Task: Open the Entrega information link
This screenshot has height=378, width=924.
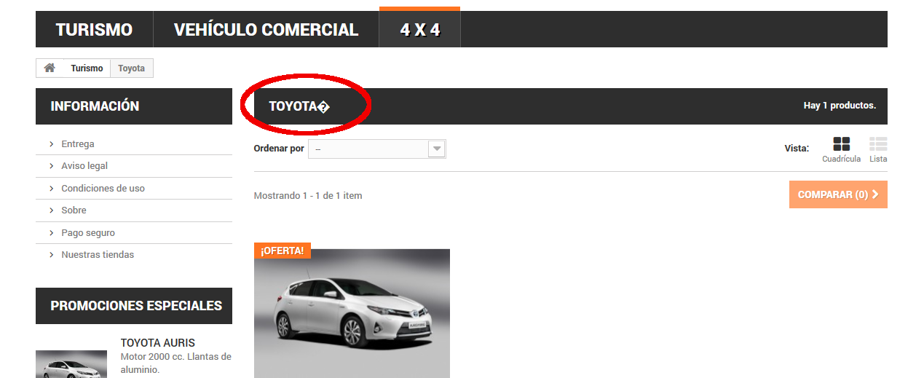Action: 78,144
